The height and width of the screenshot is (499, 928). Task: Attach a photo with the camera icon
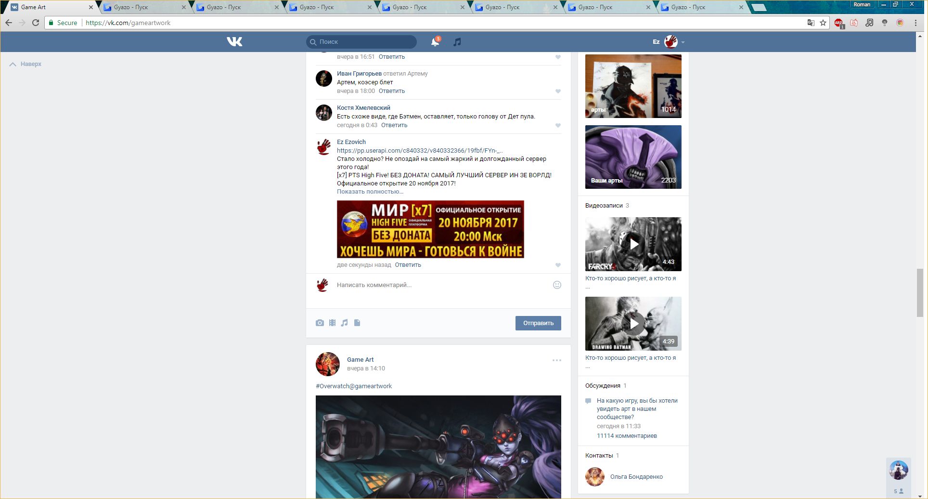[x=320, y=323]
